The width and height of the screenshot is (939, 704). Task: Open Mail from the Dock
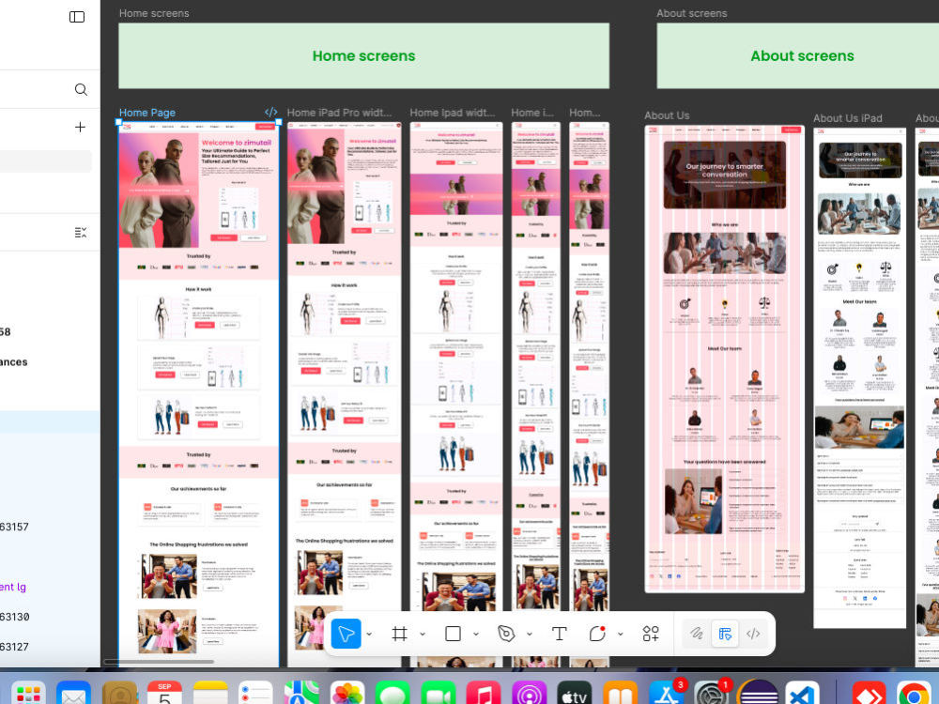(73, 695)
